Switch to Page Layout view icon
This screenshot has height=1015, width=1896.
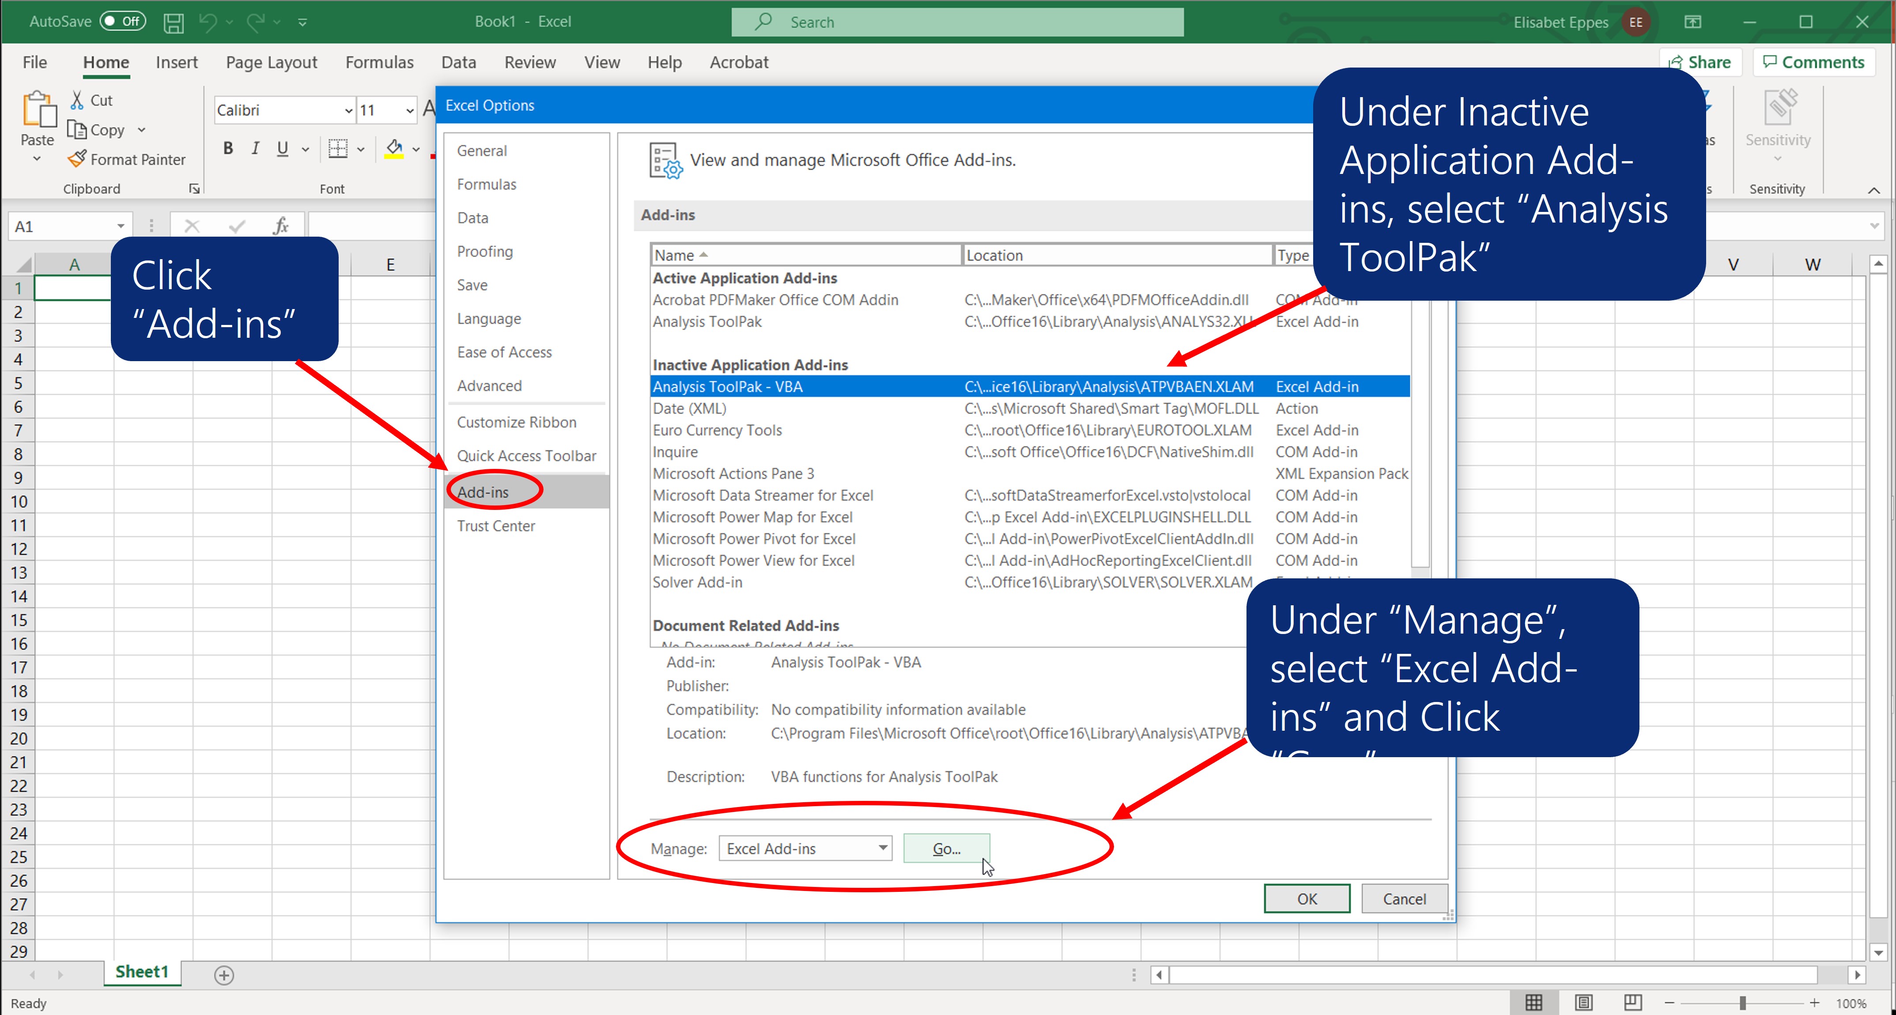(1583, 1003)
